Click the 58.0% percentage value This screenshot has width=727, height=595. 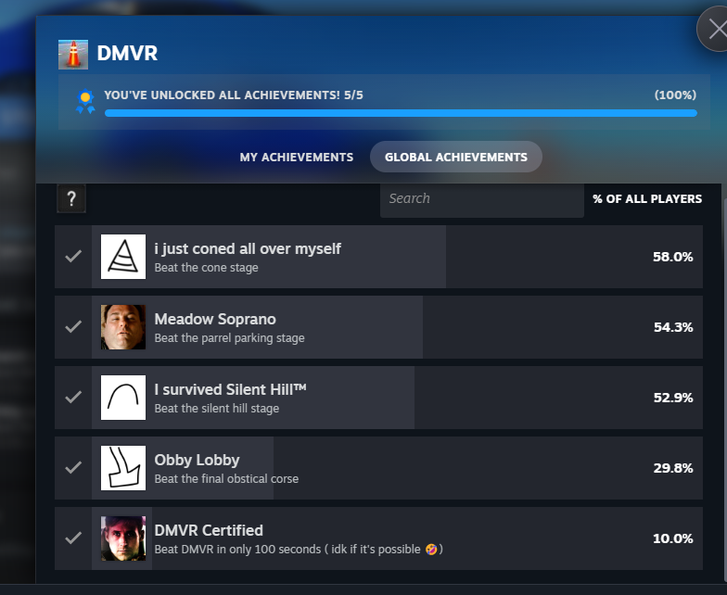(673, 257)
